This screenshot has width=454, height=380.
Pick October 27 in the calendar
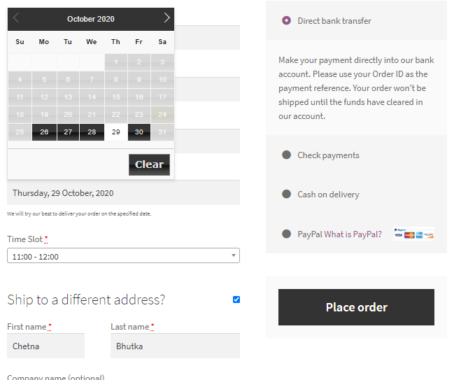point(68,132)
